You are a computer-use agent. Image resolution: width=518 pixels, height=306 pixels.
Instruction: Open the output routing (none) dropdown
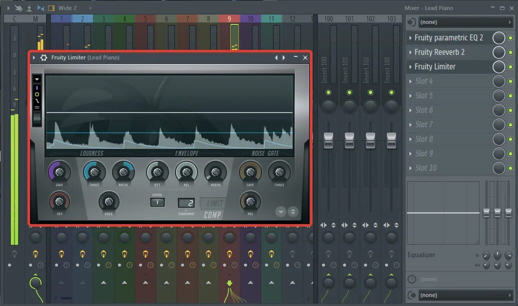pos(465,295)
